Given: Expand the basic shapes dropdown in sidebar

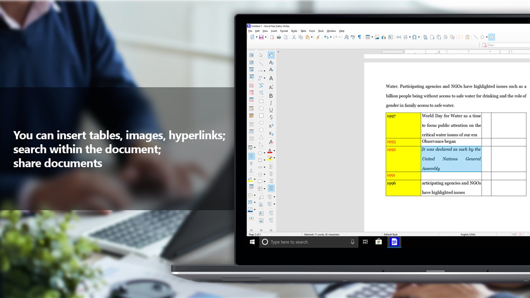Looking at the screenshot, I should coord(264,152).
